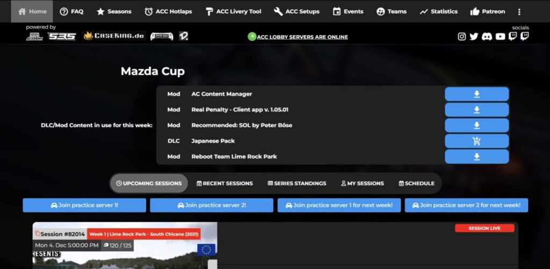
Task: Download the Real Penalty client app
Action: coord(477,110)
